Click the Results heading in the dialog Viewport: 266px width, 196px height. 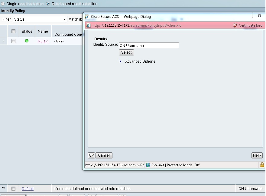pyautogui.click(x=101, y=39)
